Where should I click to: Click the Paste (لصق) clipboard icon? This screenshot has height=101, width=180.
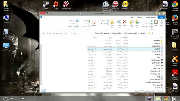point(156,22)
